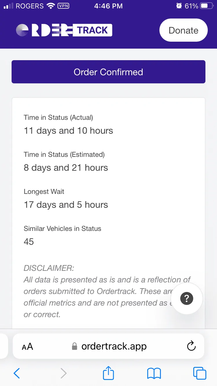This screenshot has width=217, height=386.
Task: Go back with Safari back arrow
Action: tap(17, 373)
